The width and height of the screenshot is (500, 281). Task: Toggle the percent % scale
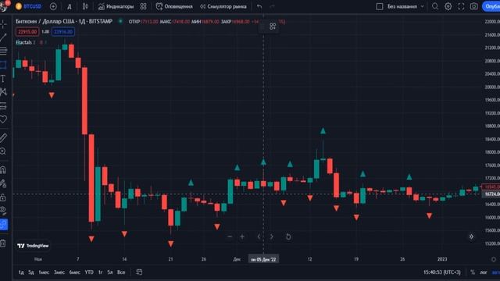(473, 272)
